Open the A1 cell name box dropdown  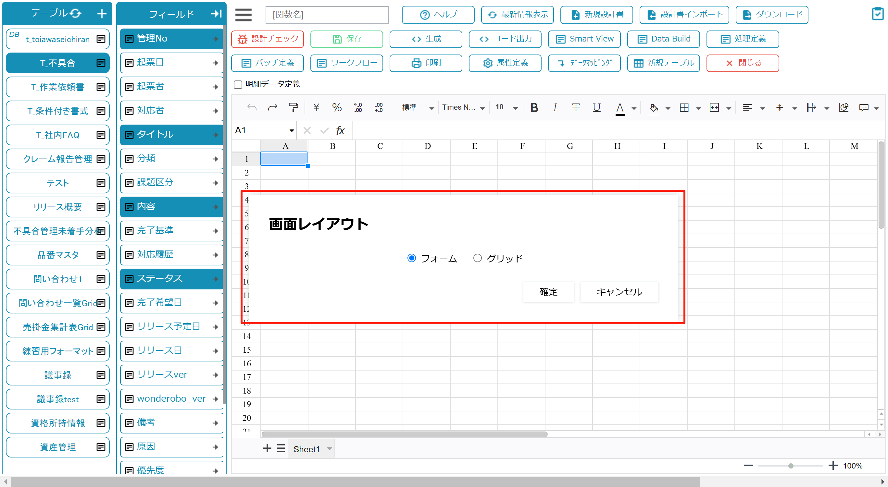292,130
